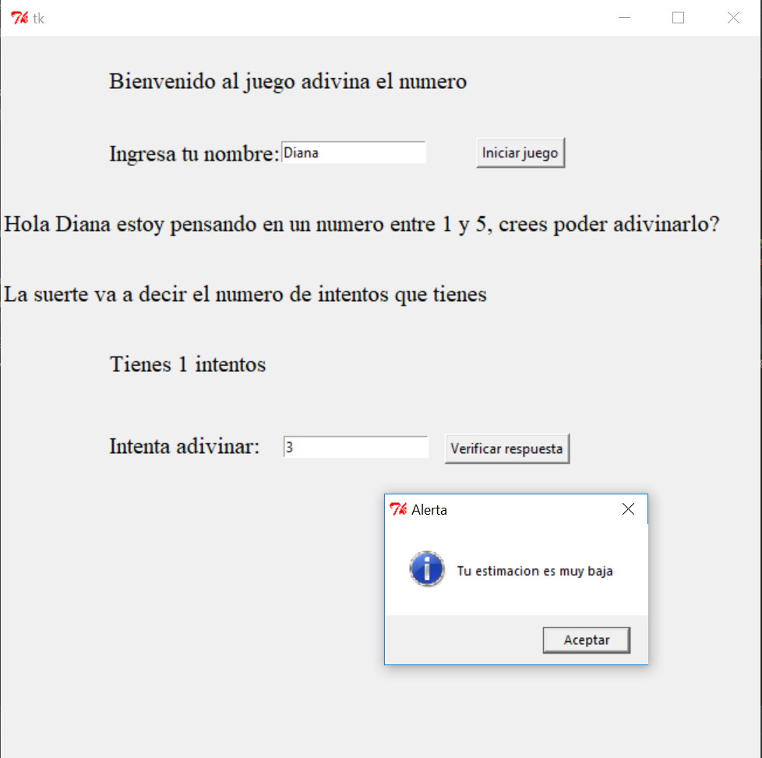
Task: Minimize the tk main window
Action: (x=624, y=18)
